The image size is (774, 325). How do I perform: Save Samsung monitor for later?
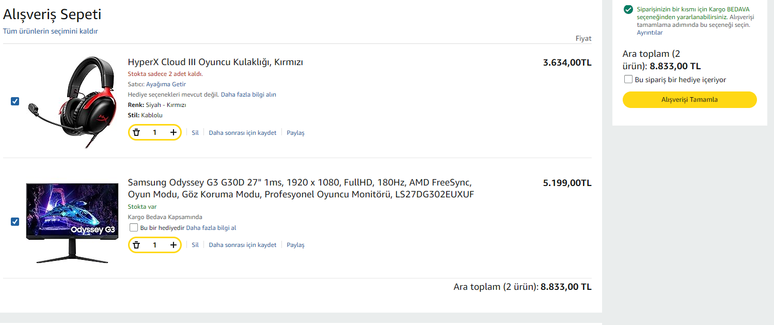242,245
